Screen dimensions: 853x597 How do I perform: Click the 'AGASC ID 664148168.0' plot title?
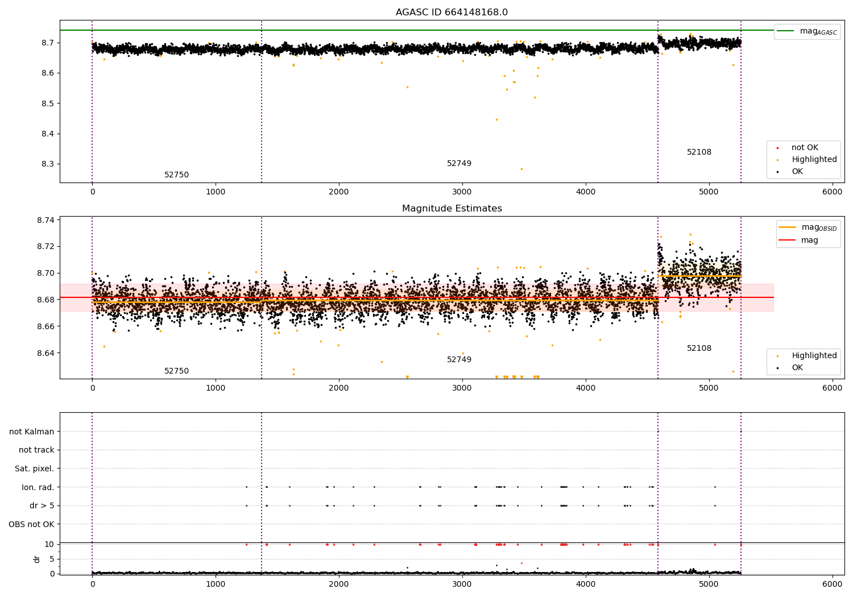pyautogui.click(x=452, y=13)
